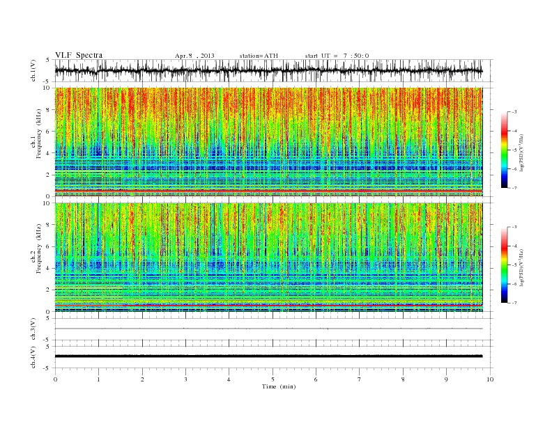
Task: Click the "ch.4(V)" axis label
Action: coord(33,357)
